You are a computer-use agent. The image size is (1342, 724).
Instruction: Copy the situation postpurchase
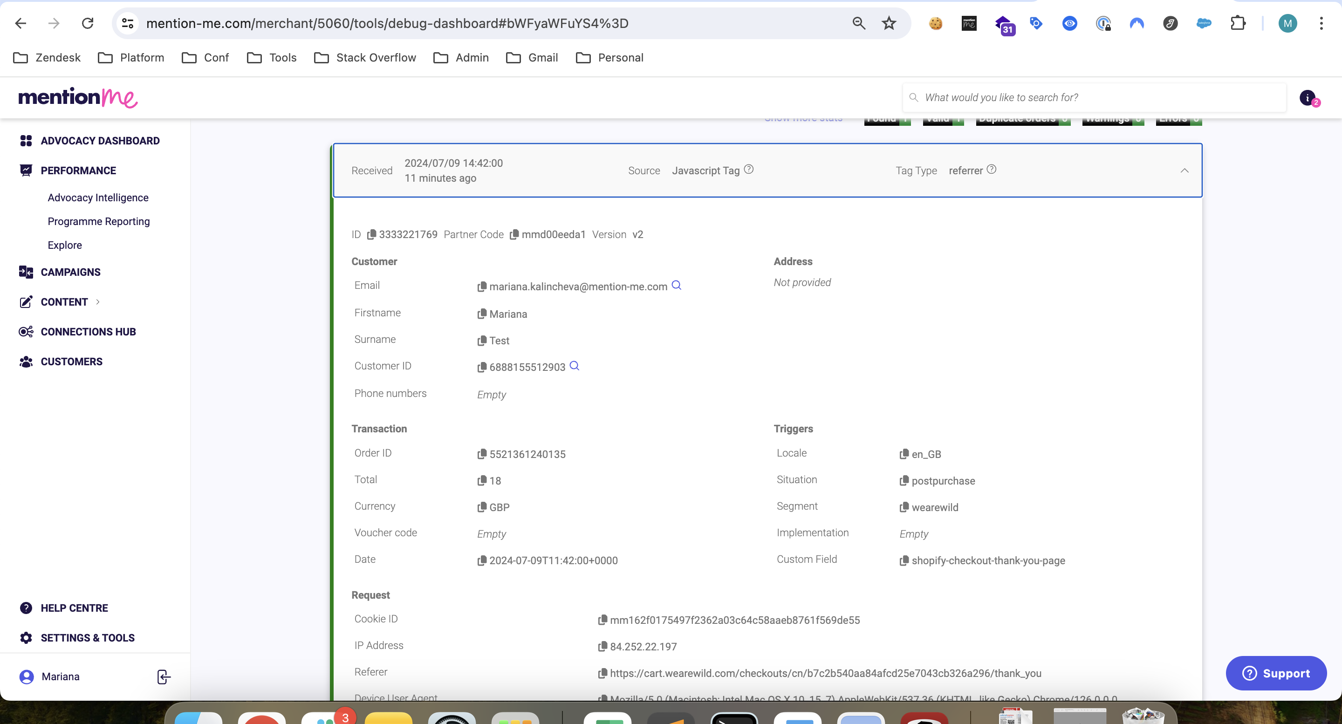[904, 481]
